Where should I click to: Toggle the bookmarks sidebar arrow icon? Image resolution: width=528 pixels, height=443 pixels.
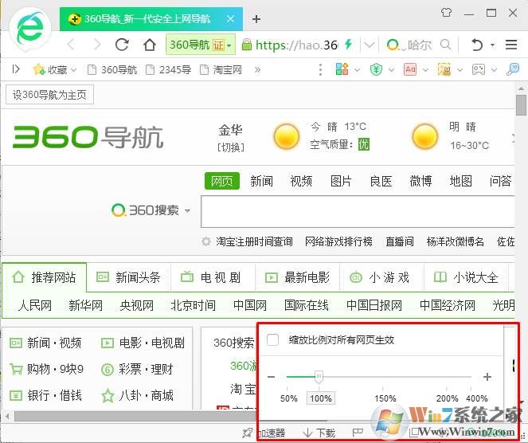[15, 69]
